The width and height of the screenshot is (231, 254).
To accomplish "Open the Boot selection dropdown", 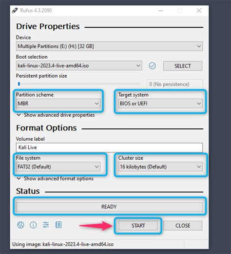I will coord(79,66).
